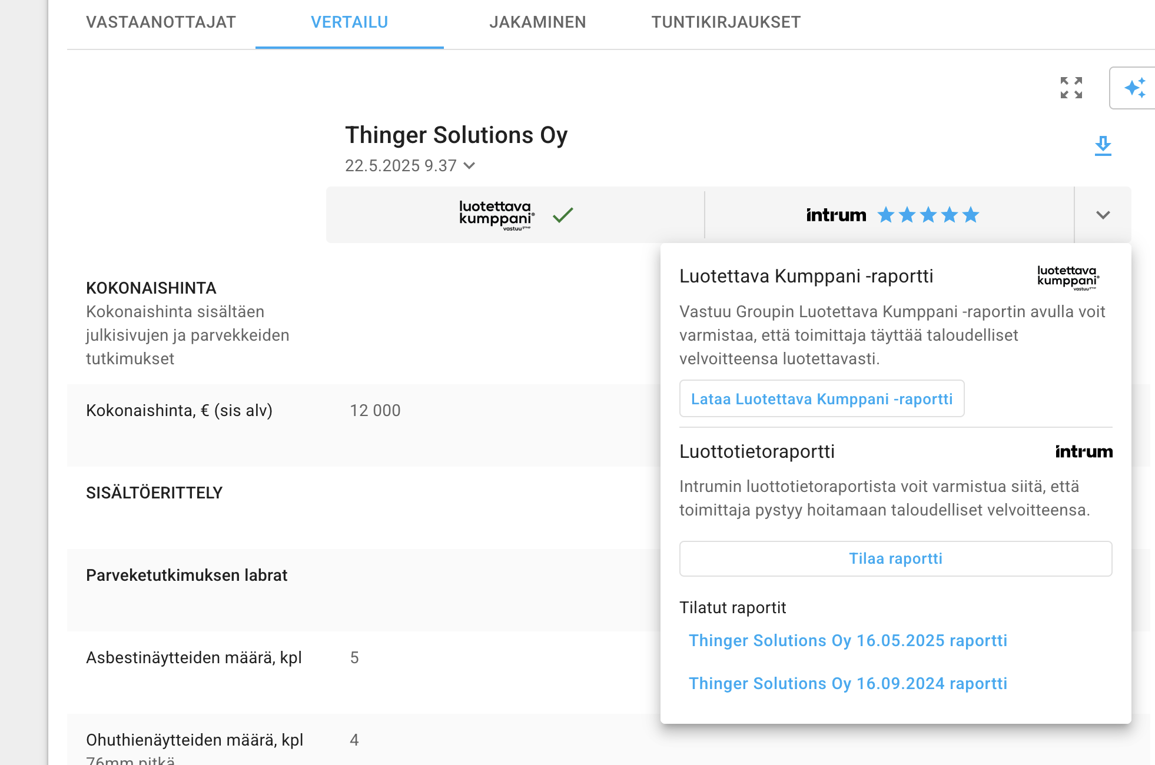Viewport: 1155px width, 765px height.
Task: Click the Luotettava Kumppani logo in the header bar
Action: (496, 215)
